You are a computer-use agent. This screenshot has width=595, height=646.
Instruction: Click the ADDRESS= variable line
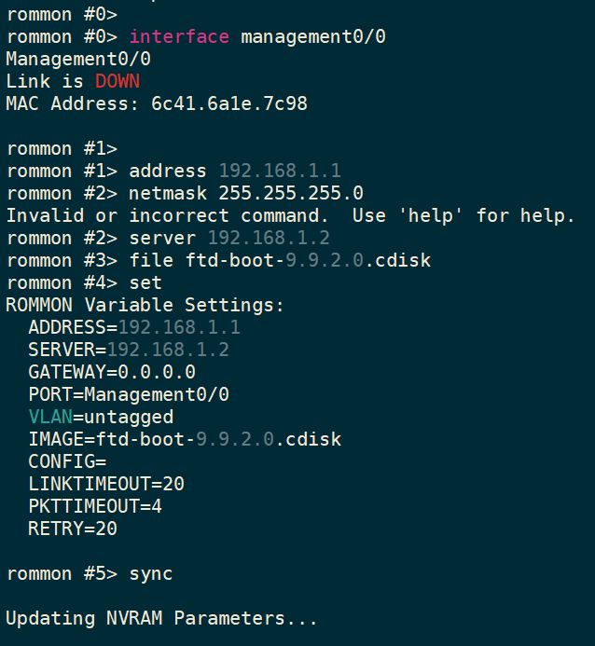[x=134, y=327]
